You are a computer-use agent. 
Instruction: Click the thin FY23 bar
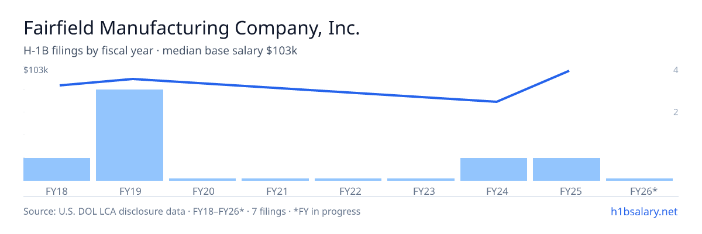421,180
